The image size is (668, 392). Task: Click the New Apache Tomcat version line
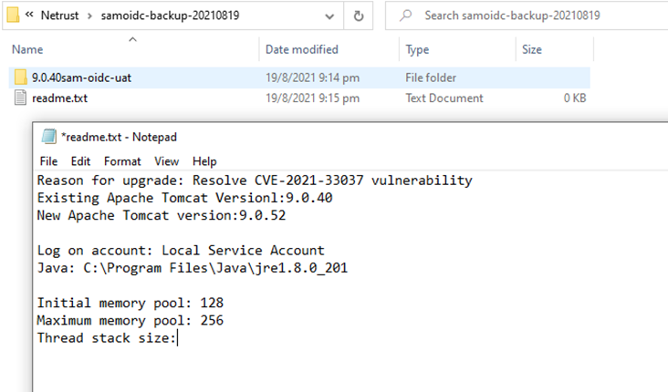pos(162,215)
